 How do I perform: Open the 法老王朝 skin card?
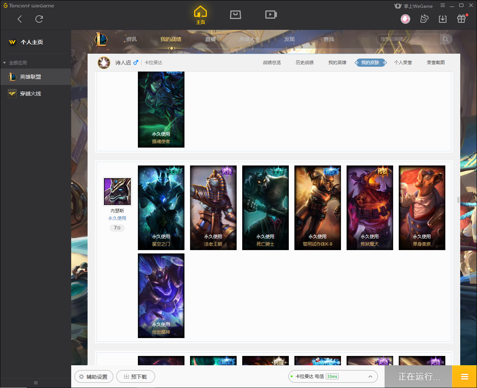point(213,208)
